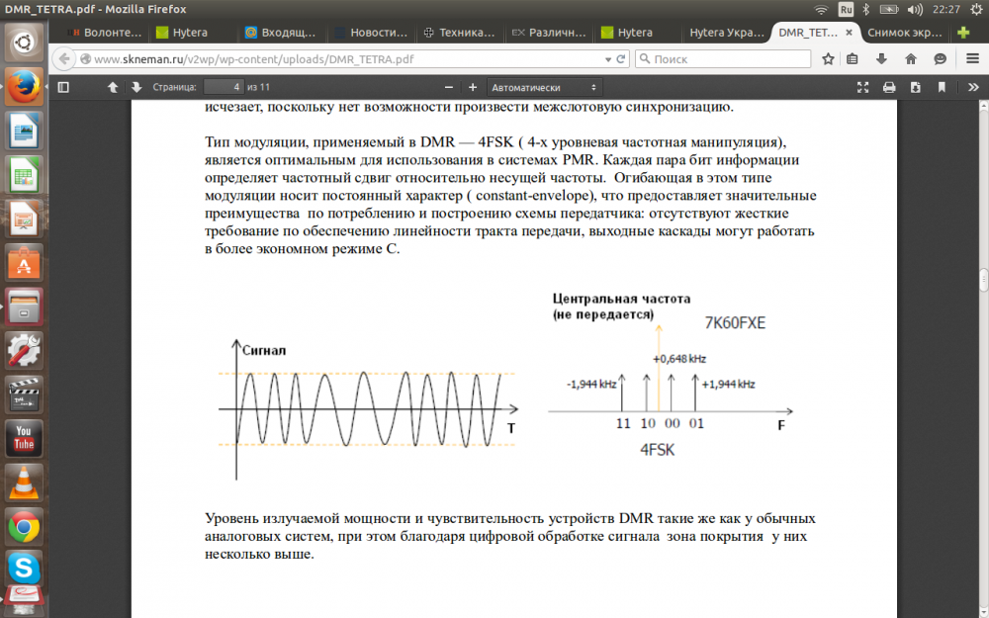Switch to 'Hytera Укра...' tab
Image resolution: width=989 pixels, height=618 pixels.
tap(726, 33)
